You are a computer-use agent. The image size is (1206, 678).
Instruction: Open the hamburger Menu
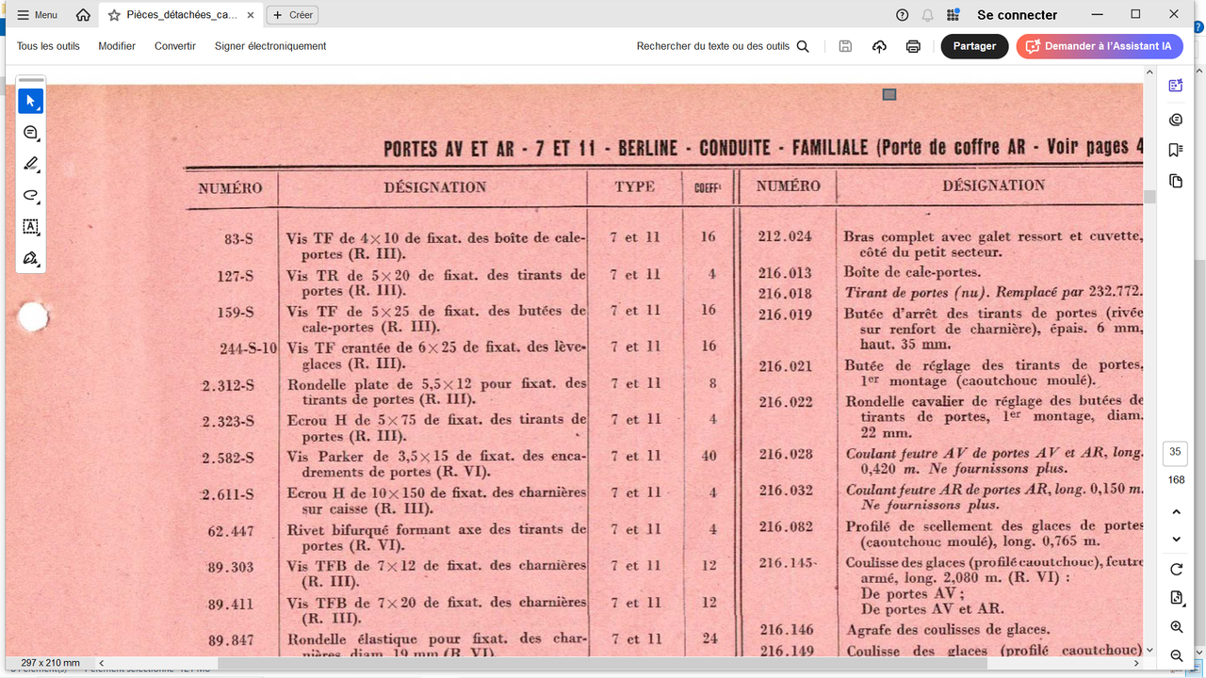tap(37, 15)
